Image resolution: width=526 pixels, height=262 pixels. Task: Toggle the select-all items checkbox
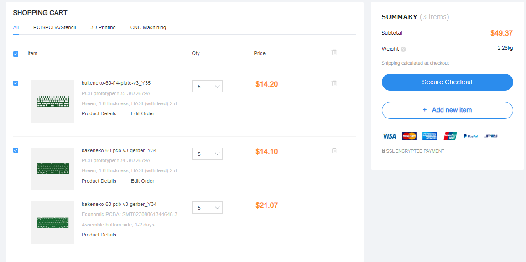16,54
